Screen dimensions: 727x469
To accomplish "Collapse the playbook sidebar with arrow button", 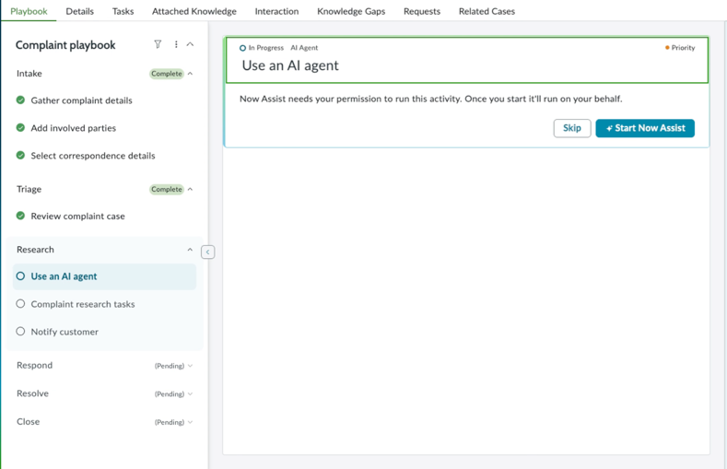I will (x=207, y=252).
